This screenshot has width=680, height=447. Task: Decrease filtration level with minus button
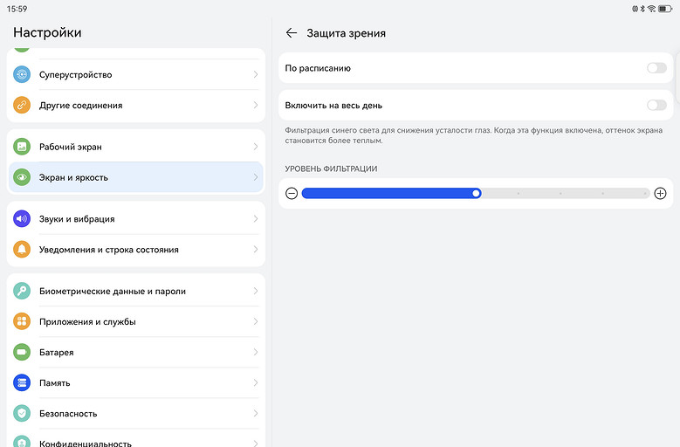tap(292, 194)
